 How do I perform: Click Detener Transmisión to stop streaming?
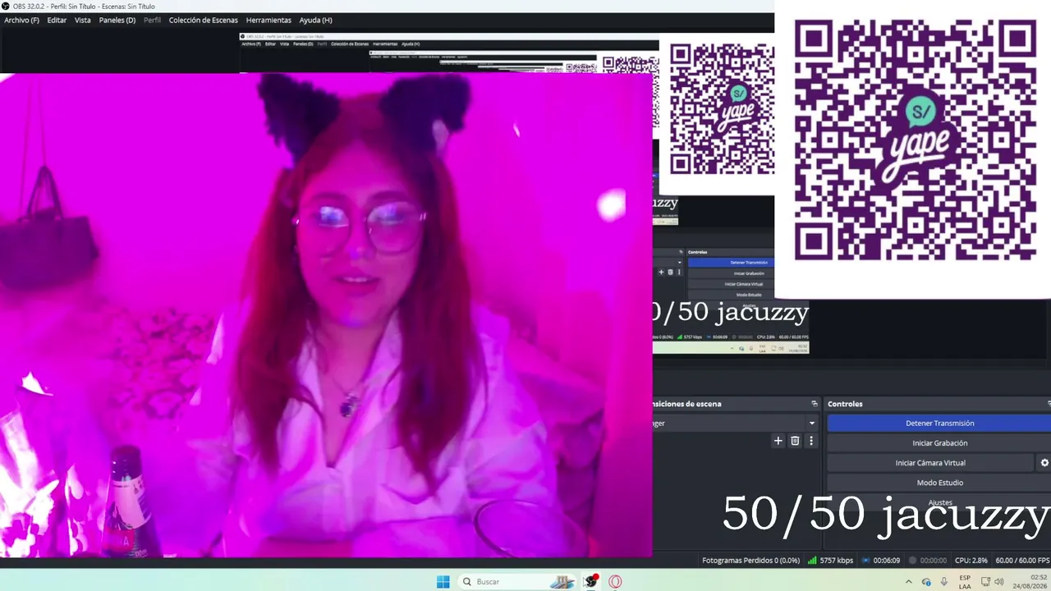939,424
